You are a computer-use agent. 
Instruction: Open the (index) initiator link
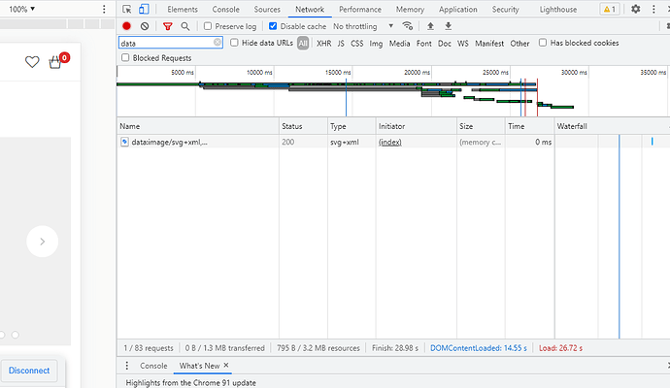click(390, 143)
